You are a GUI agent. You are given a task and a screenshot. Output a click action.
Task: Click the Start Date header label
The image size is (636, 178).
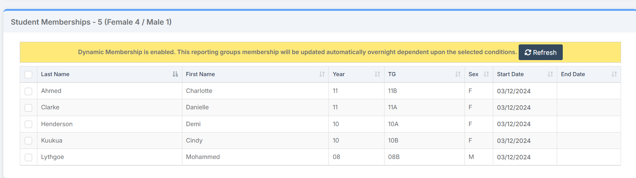(x=510, y=74)
